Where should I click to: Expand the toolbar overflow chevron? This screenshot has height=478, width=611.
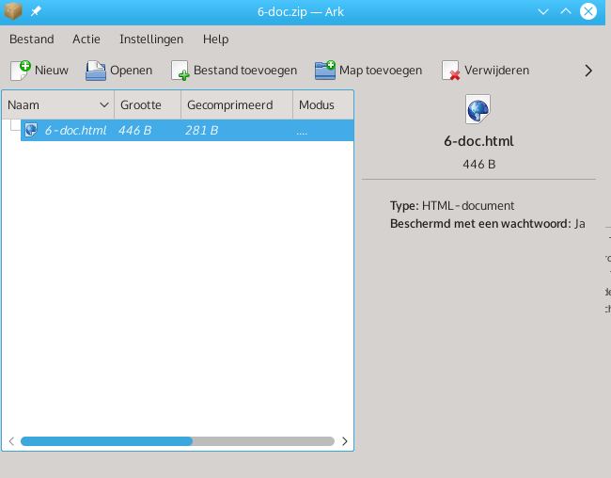point(588,71)
